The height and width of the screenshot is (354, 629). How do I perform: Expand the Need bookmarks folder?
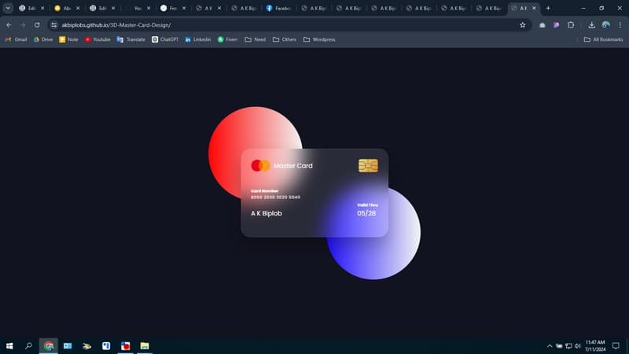coord(255,39)
